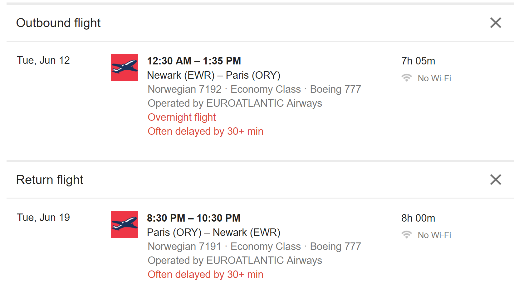Click the Norwegian airline logo for return flight
The width and height of the screenshot is (519, 291).
point(125,224)
